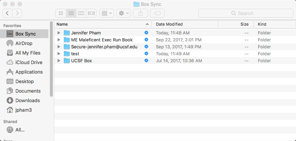
Task: Close the Finder window
Action: point(5,4)
